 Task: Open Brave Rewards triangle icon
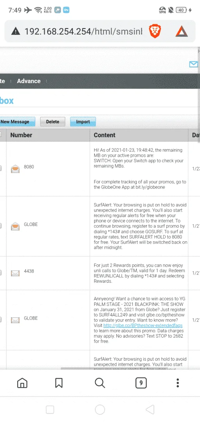coord(181,31)
